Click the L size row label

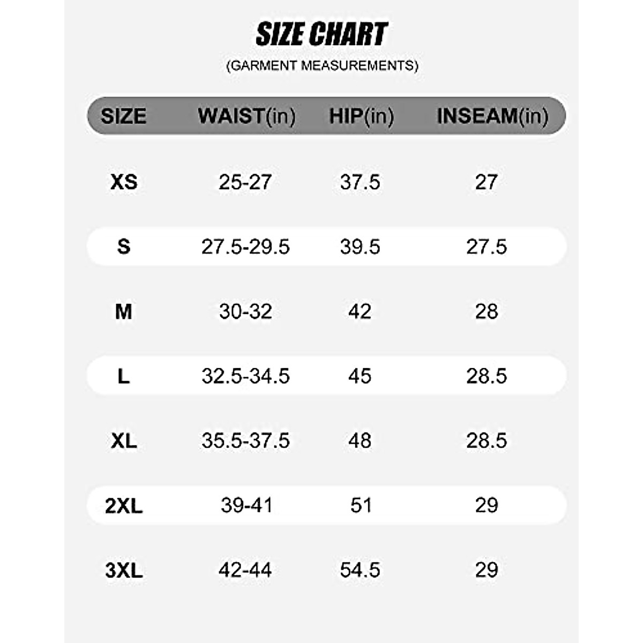point(124,376)
